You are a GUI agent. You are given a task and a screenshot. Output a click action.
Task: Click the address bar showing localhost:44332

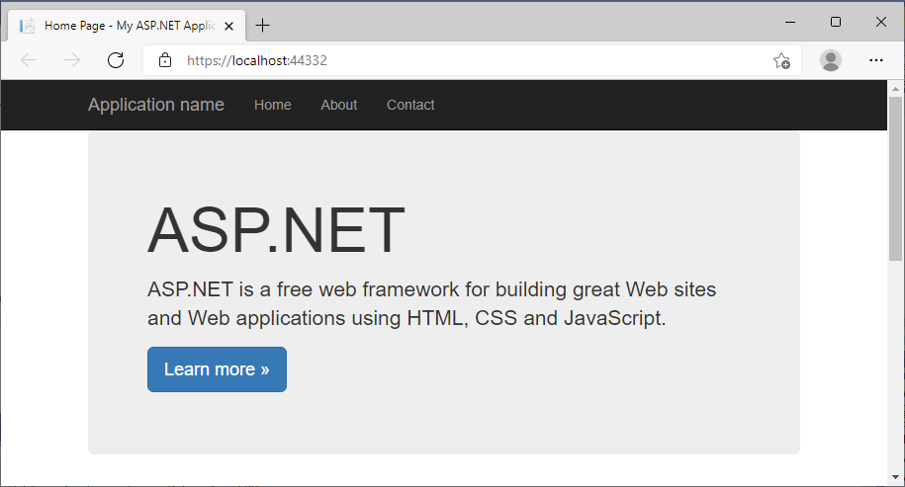click(471, 60)
